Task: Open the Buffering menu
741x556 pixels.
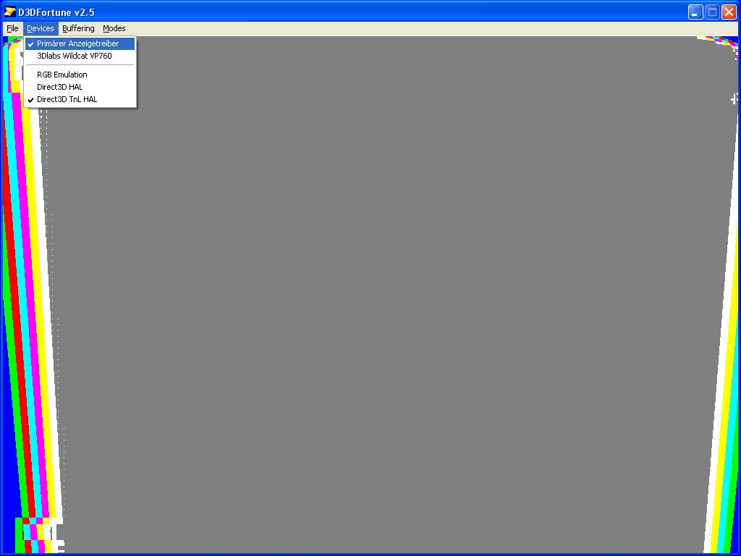Action: [x=78, y=28]
